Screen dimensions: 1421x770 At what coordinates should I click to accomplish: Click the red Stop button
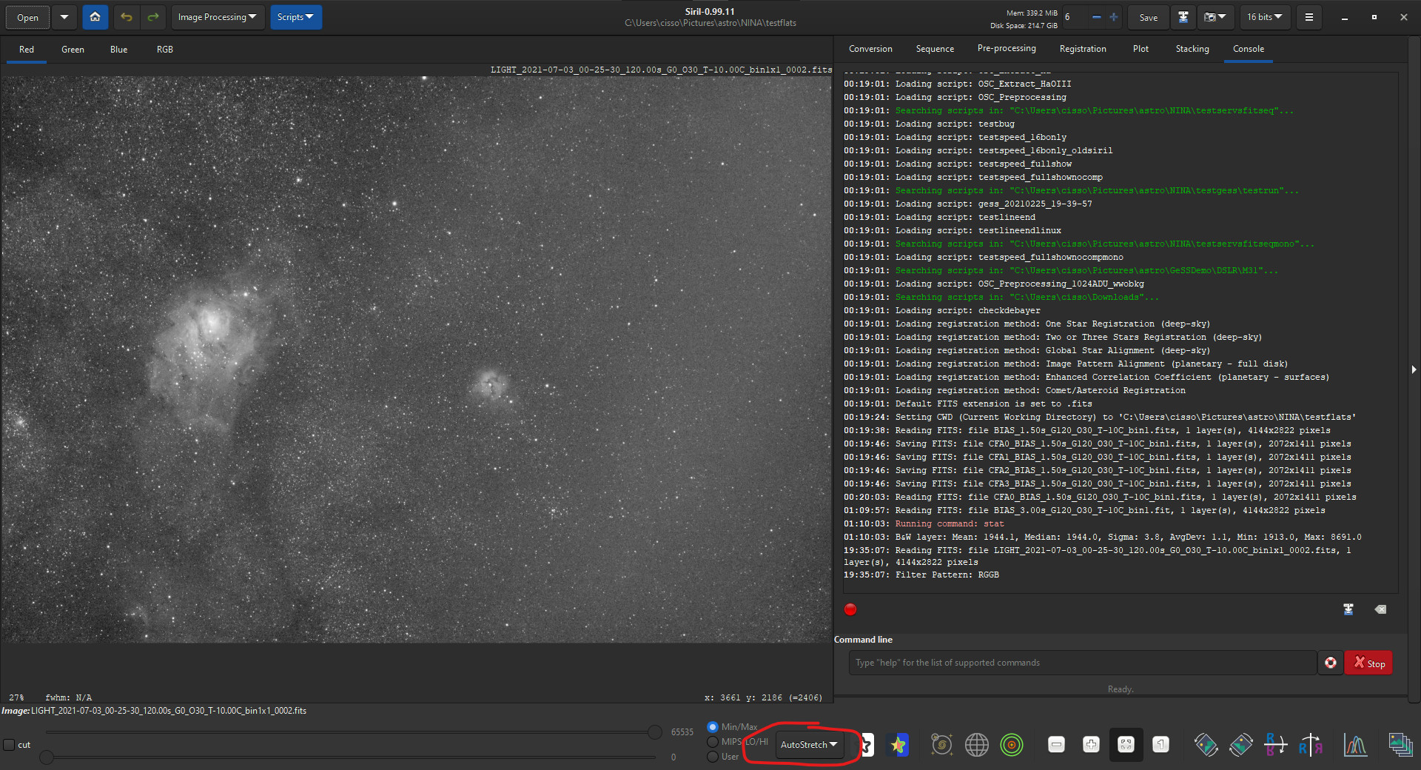tap(1368, 663)
